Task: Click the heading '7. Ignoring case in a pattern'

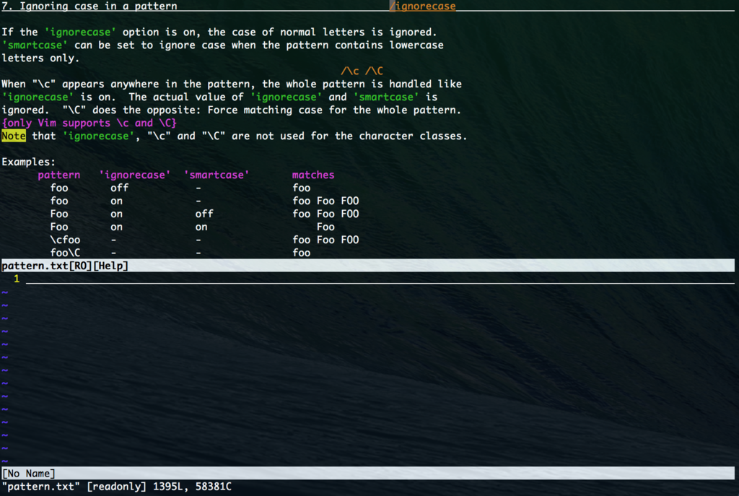Action: [x=89, y=6]
